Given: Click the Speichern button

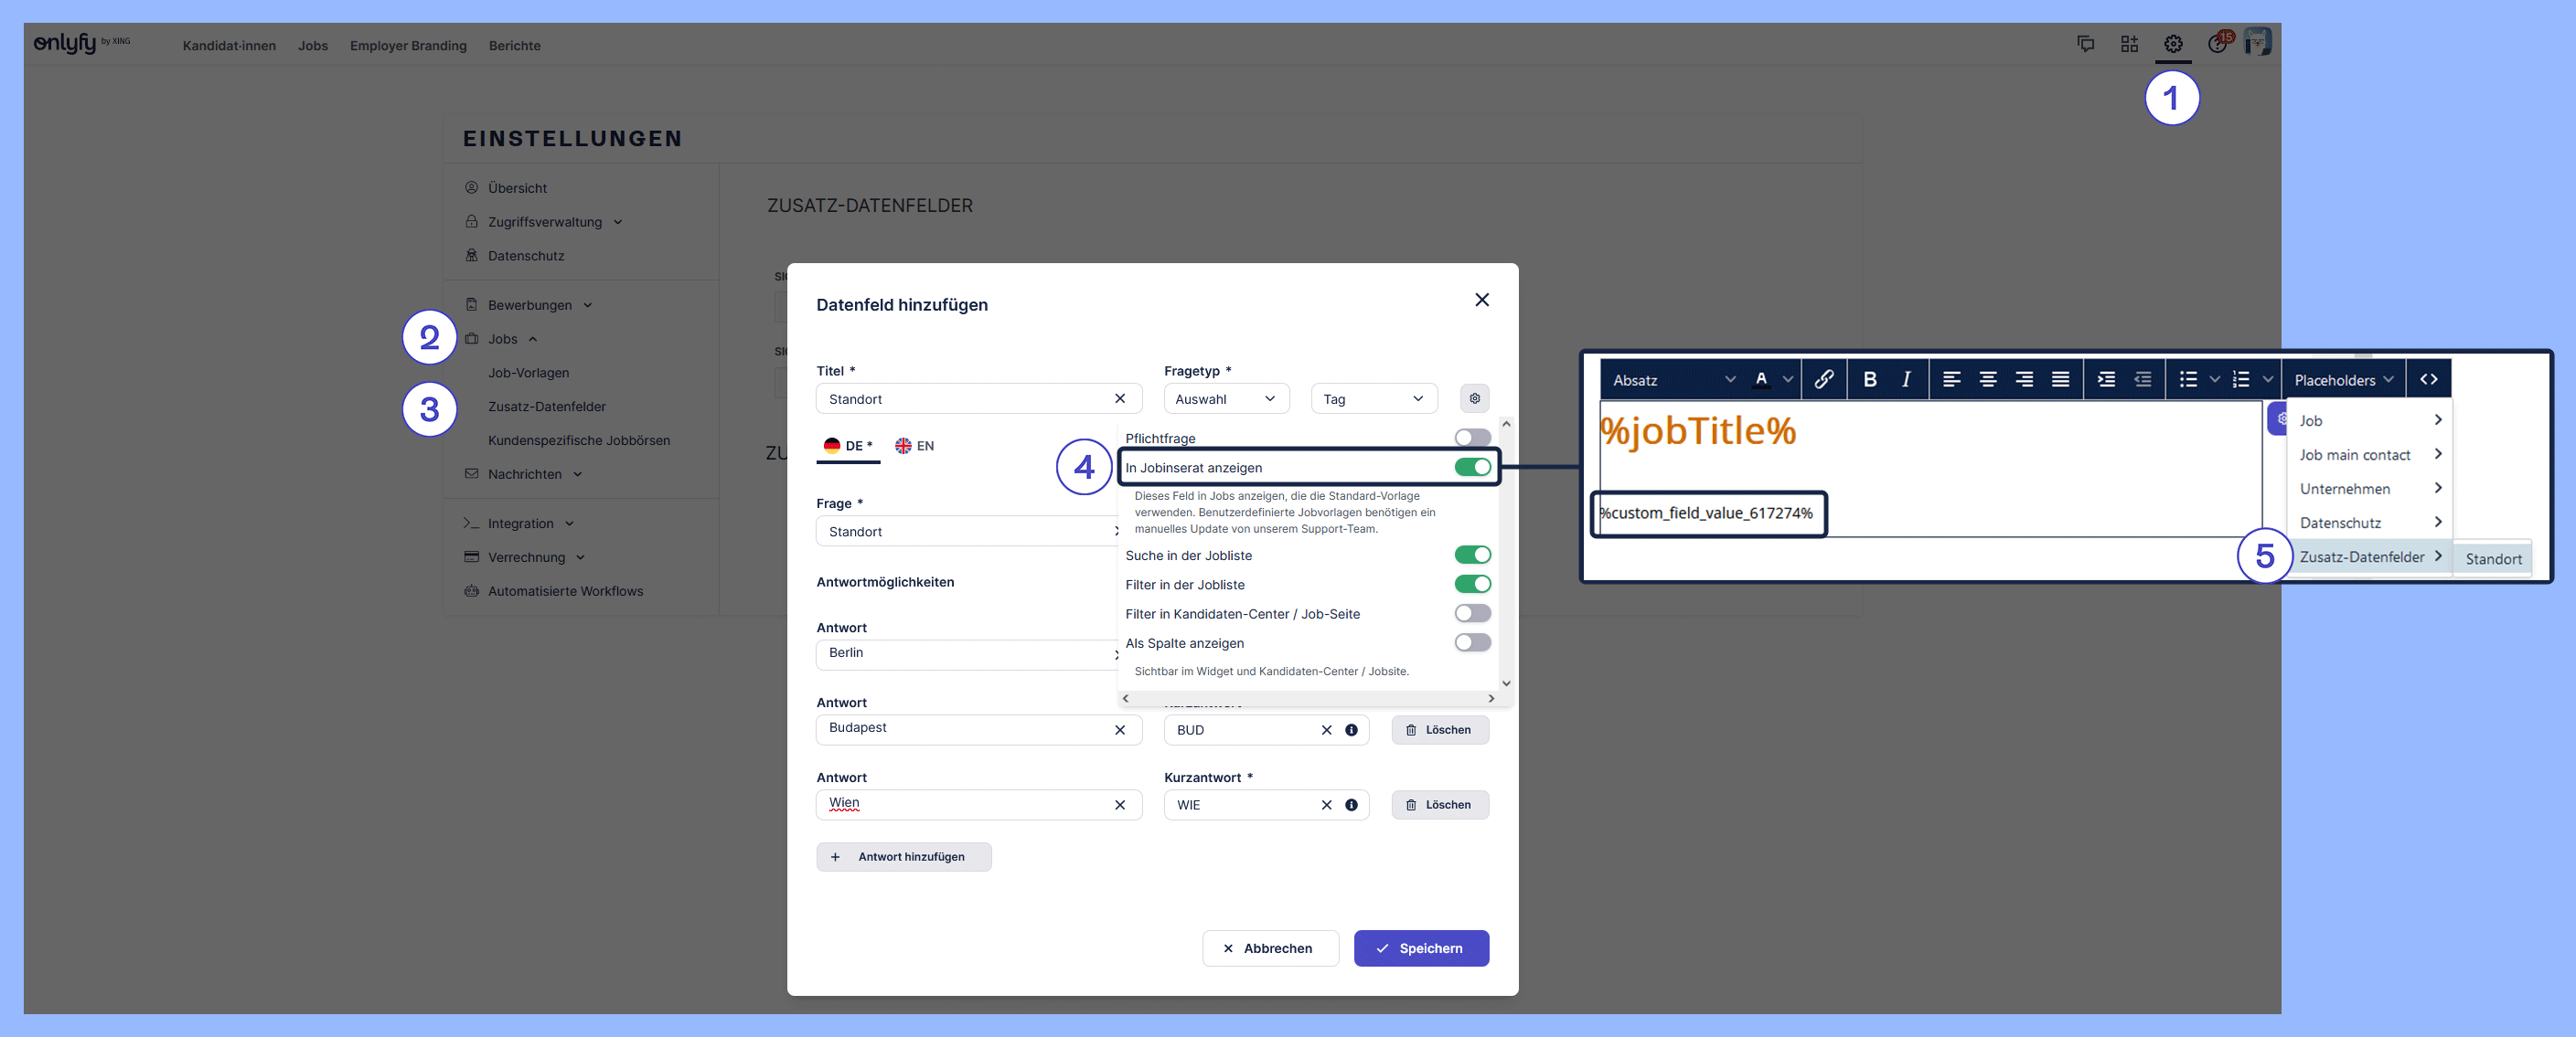Looking at the screenshot, I should [1420, 948].
